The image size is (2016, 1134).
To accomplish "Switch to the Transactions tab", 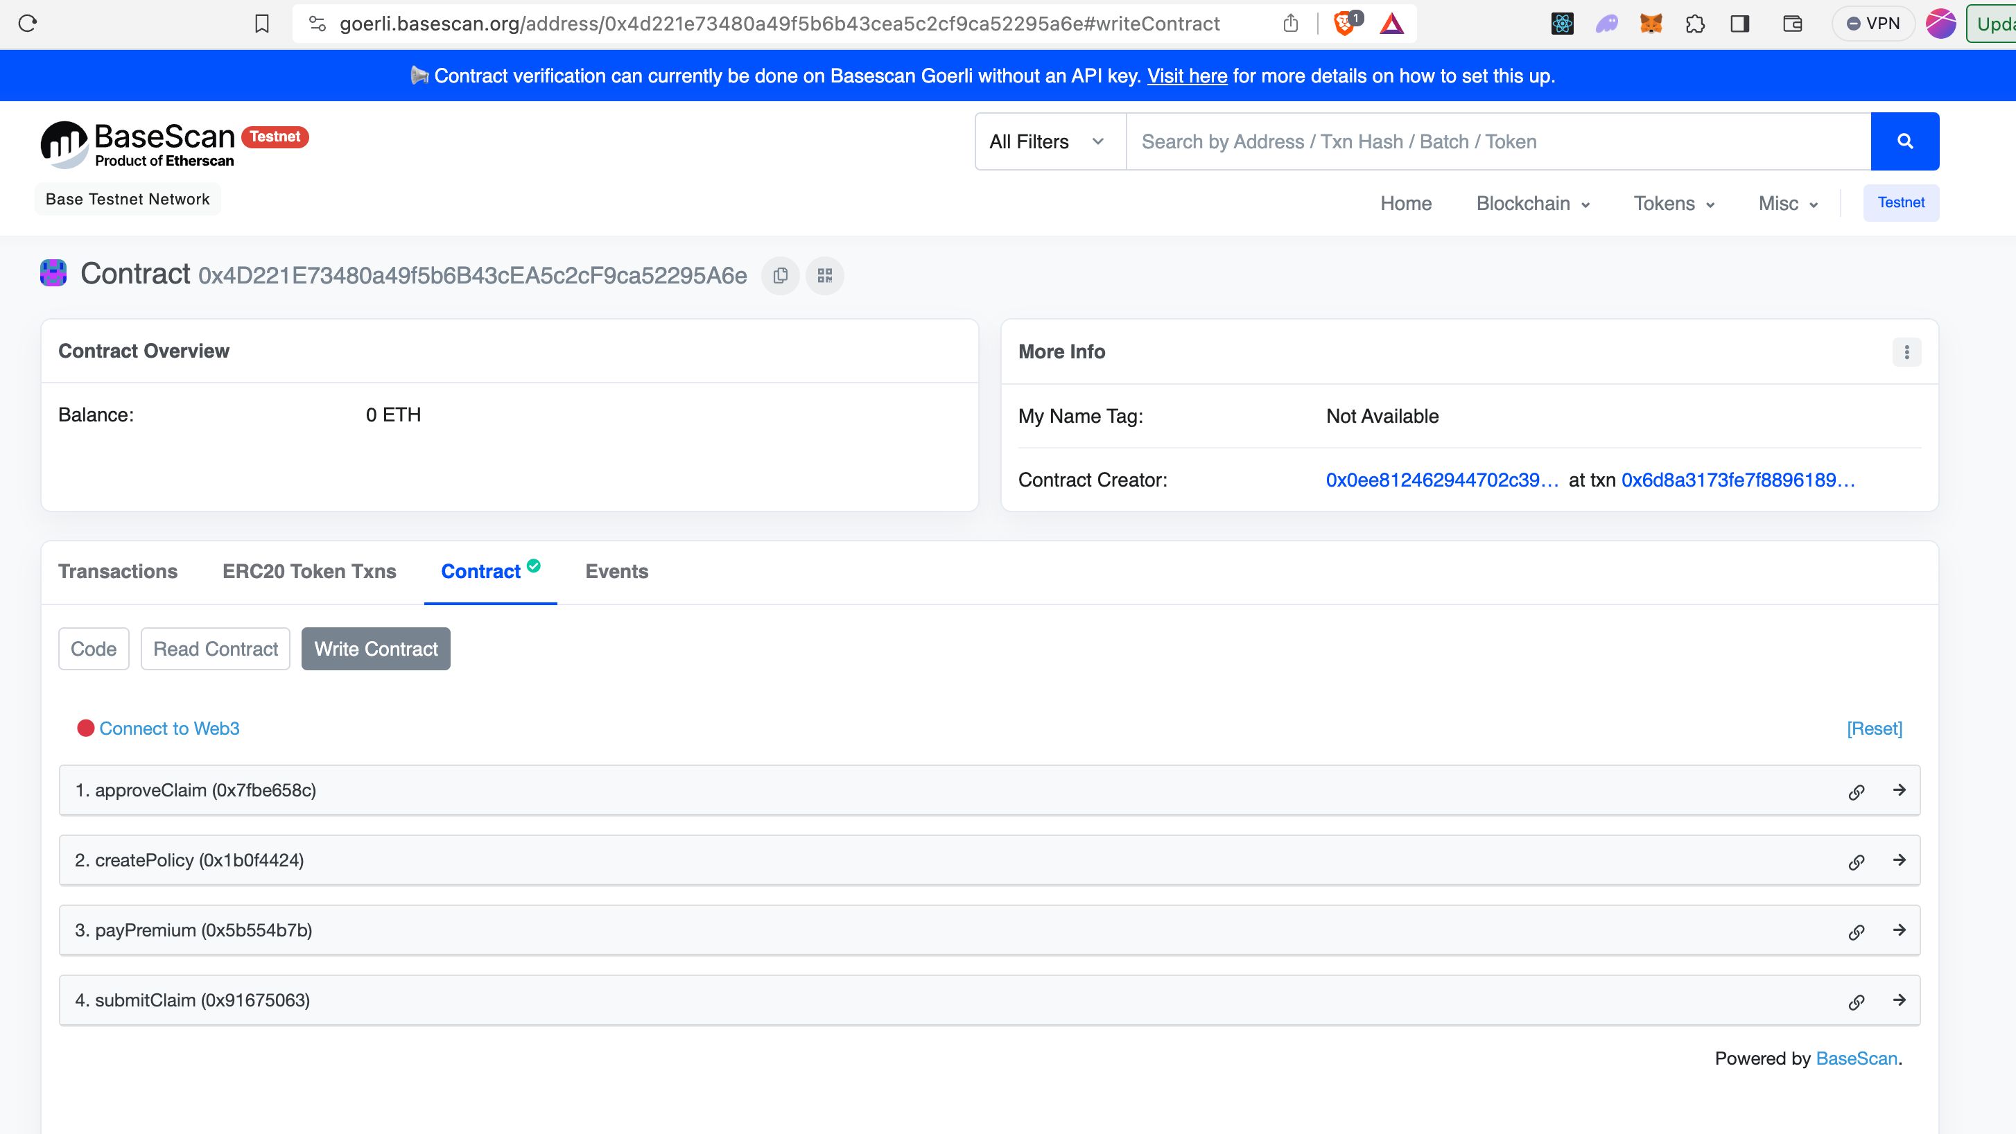I will pyautogui.click(x=118, y=570).
